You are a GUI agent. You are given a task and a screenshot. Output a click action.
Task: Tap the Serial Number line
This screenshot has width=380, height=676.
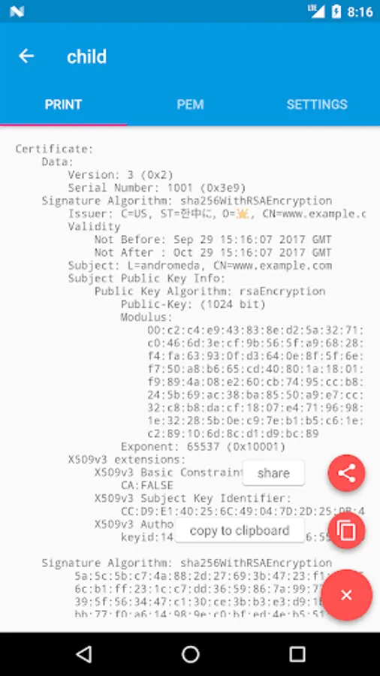click(x=157, y=188)
